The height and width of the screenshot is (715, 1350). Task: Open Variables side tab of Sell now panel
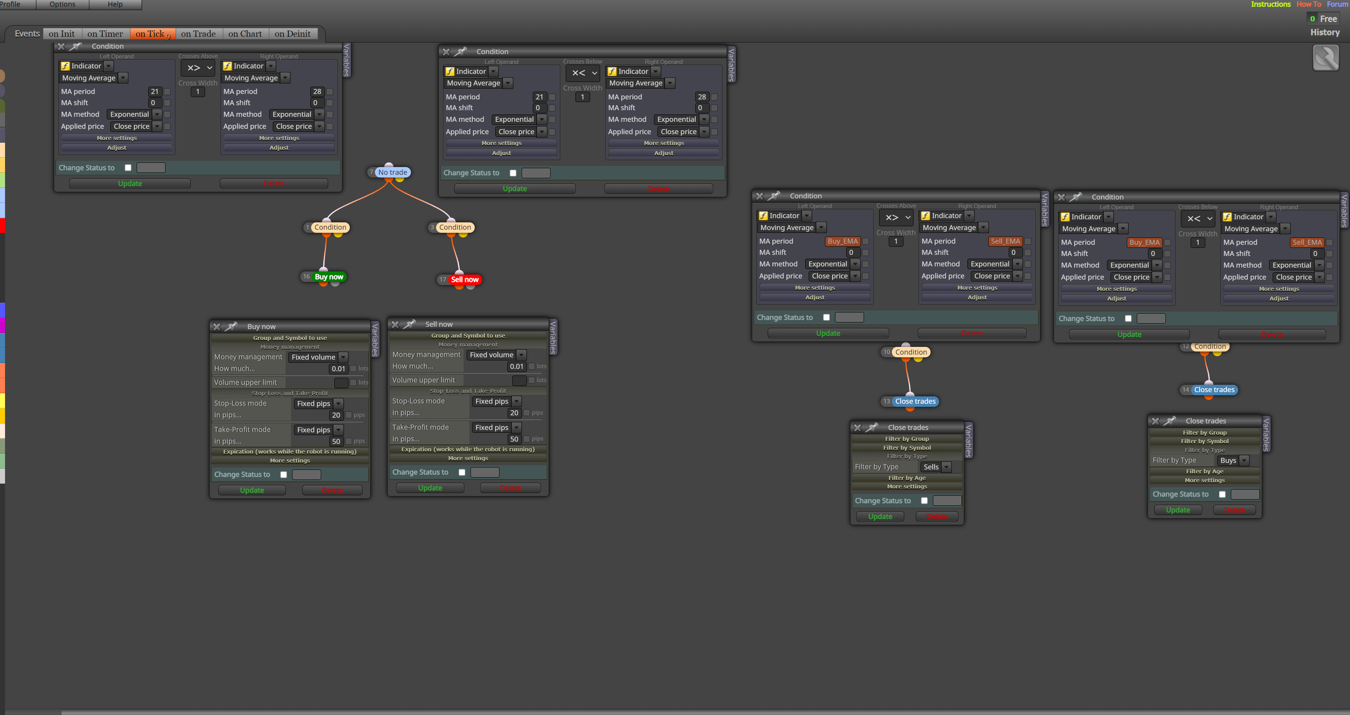coord(553,338)
